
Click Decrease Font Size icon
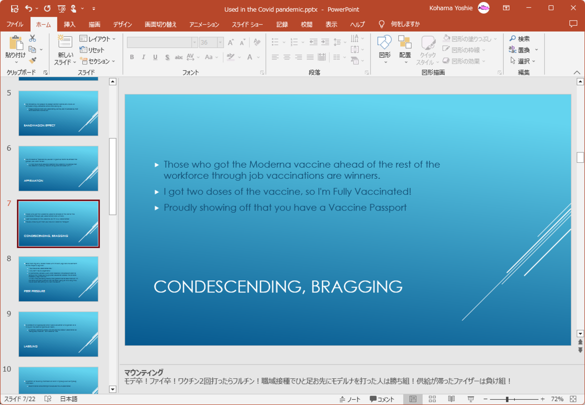point(242,42)
